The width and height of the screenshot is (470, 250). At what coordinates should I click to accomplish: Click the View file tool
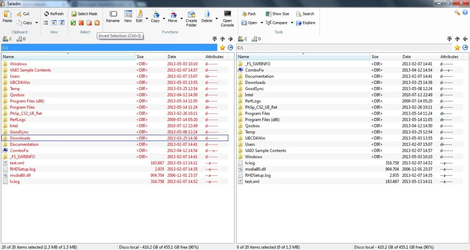[x=128, y=17]
